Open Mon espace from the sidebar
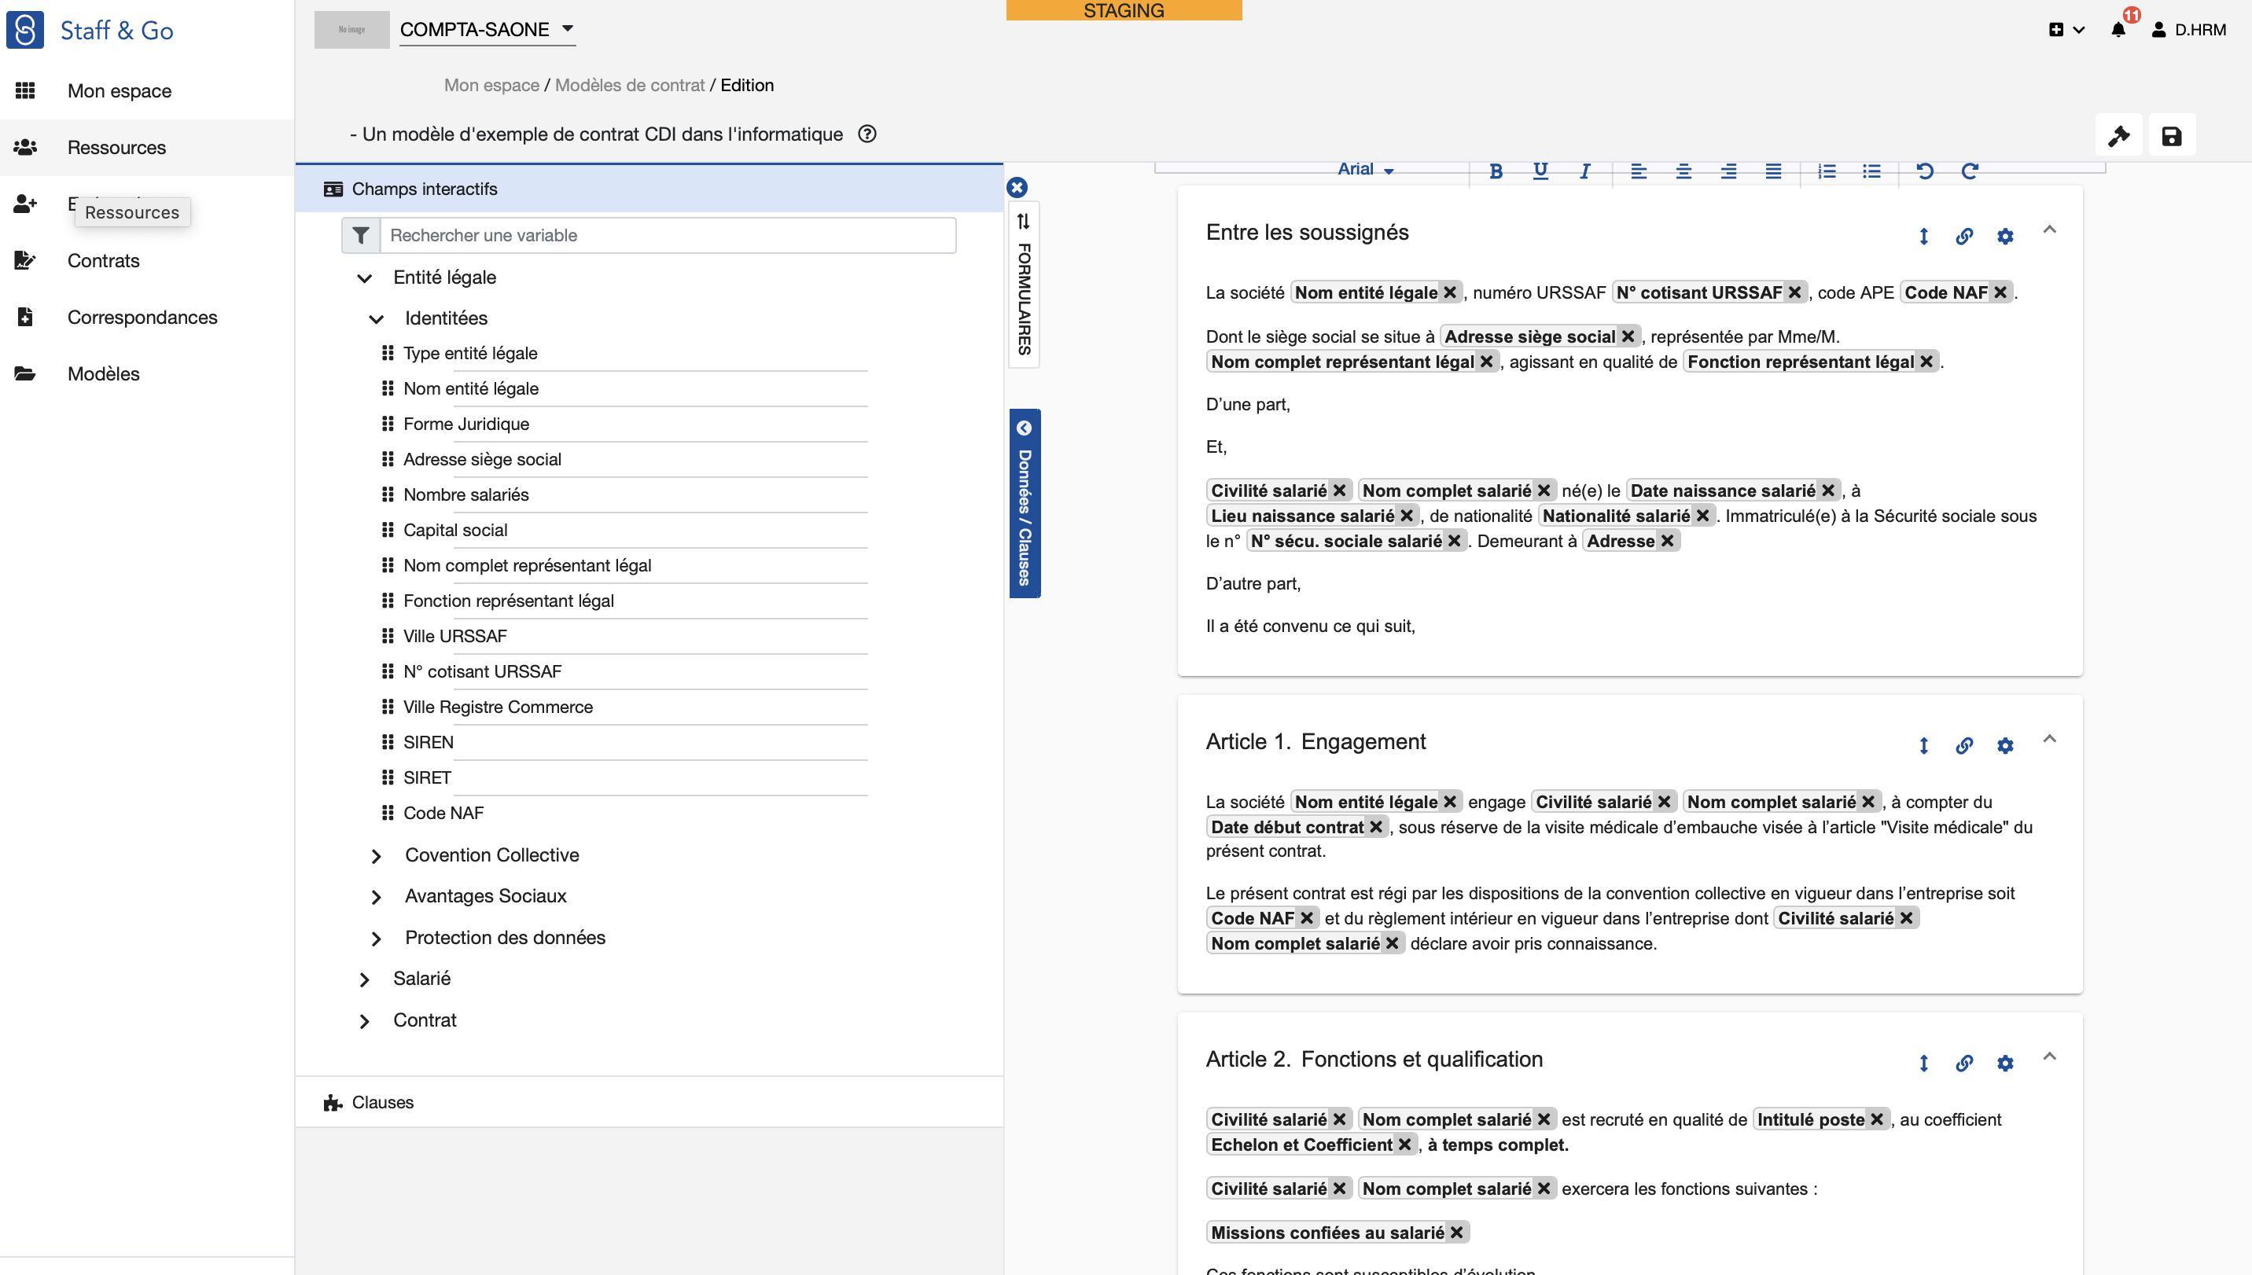Screen dimensions: 2252x1275 pos(119,91)
